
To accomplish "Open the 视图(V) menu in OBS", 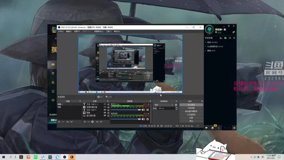I will [x=77, y=31].
